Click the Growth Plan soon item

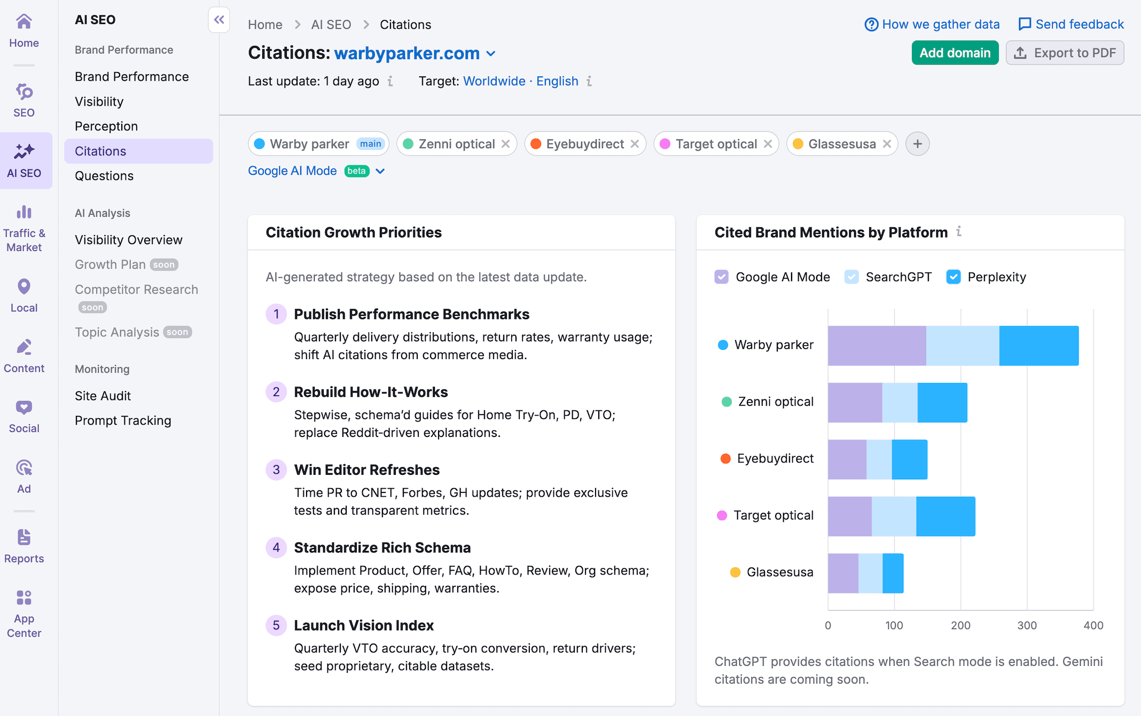pyautogui.click(x=127, y=265)
